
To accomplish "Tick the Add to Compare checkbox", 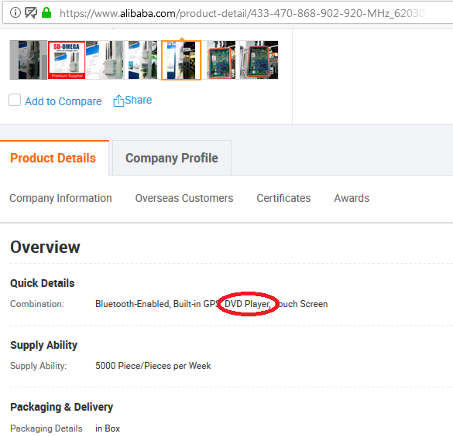I will (x=15, y=100).
